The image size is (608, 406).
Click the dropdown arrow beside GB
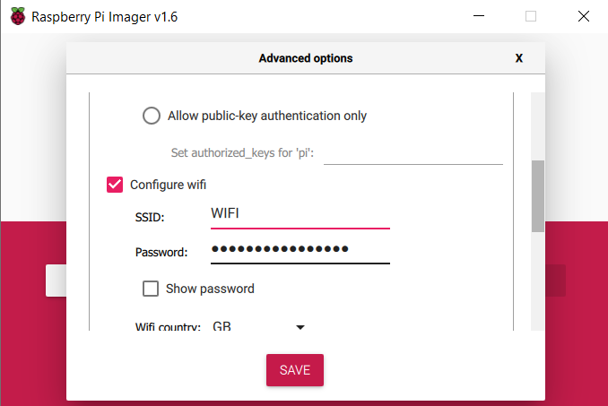tap(300, 327)
